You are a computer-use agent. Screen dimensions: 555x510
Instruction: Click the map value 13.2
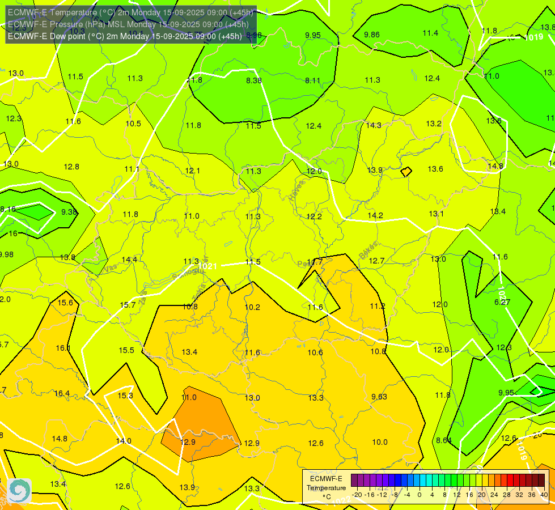coord(434,124)
